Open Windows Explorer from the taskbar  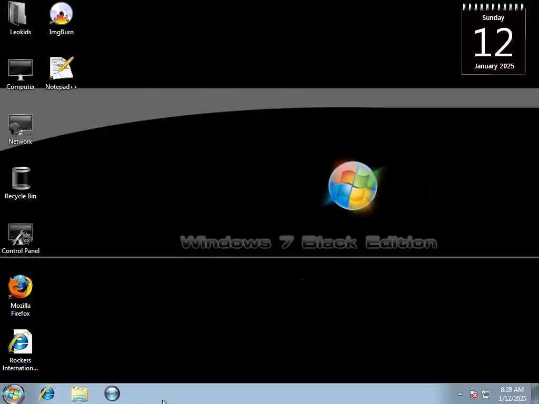tap(80, 394)
